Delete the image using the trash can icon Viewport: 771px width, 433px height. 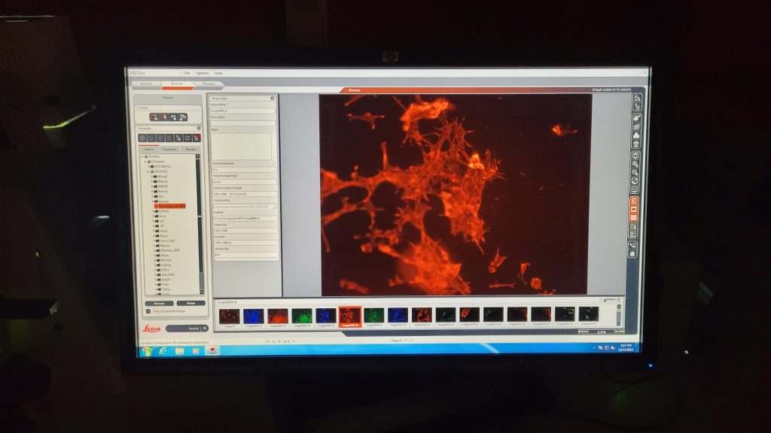pyautogui.click(x=635, y=144)
